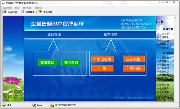
Task: Click the 宏达服务 link
Action: coord(164,89)
